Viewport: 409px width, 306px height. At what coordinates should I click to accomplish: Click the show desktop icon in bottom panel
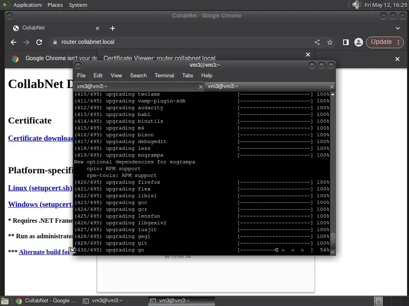4,301
